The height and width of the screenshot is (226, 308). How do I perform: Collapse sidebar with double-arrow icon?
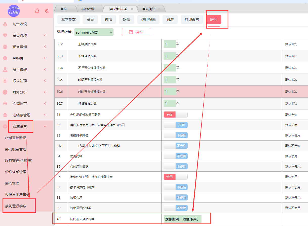coord(47,11)
